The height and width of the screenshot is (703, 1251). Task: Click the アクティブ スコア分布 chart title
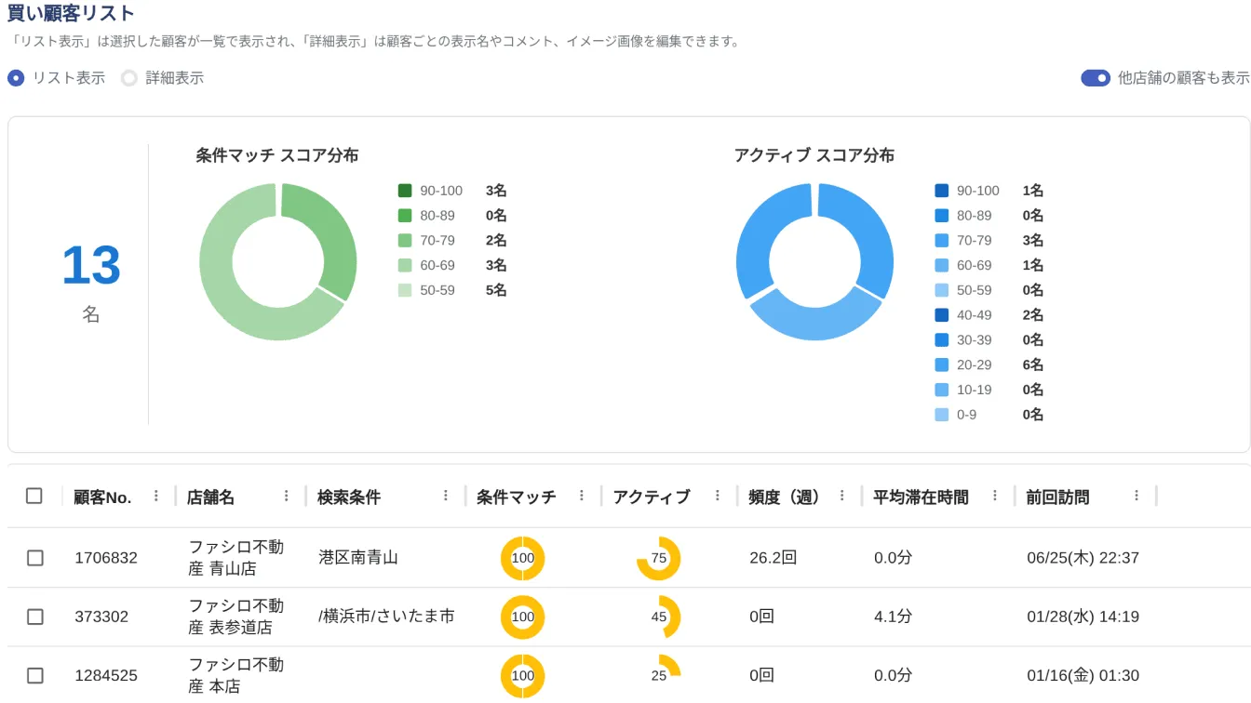[814, 155]
